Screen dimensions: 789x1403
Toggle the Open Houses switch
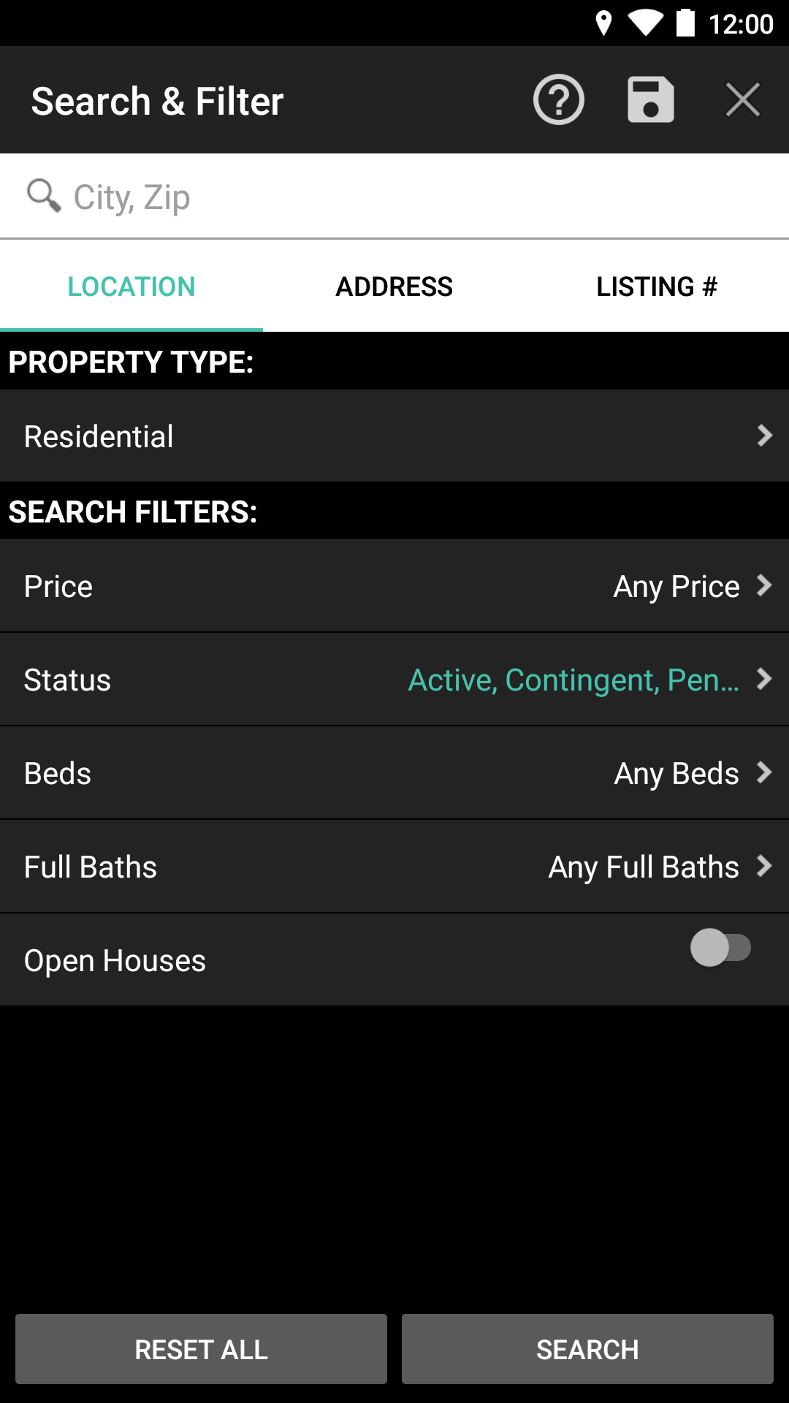[x=721, y=948]
